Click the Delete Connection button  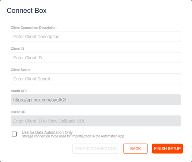[x=95, y=148]
